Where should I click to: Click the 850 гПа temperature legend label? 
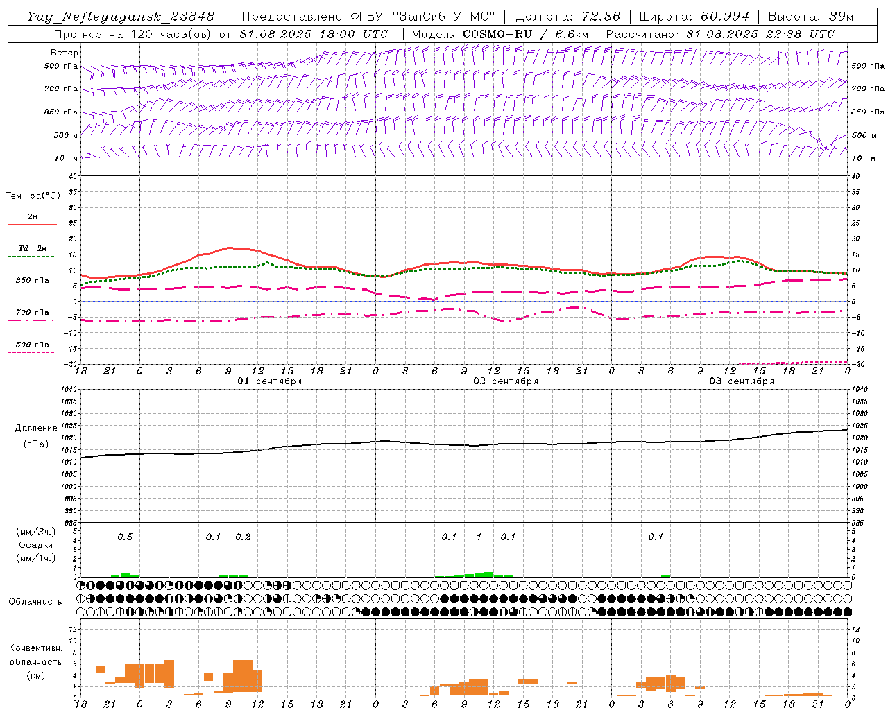click(33, 281)
